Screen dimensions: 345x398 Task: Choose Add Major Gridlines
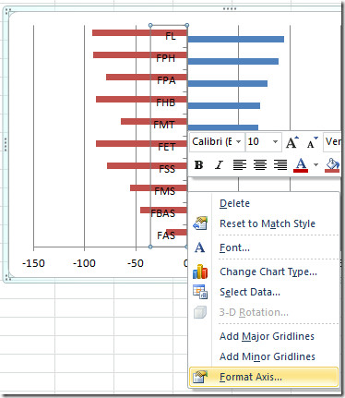click(x=267, y=336)
